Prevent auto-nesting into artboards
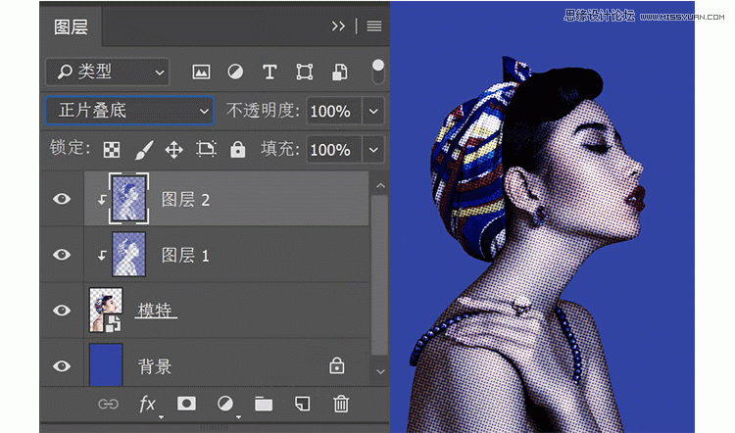 206,149
